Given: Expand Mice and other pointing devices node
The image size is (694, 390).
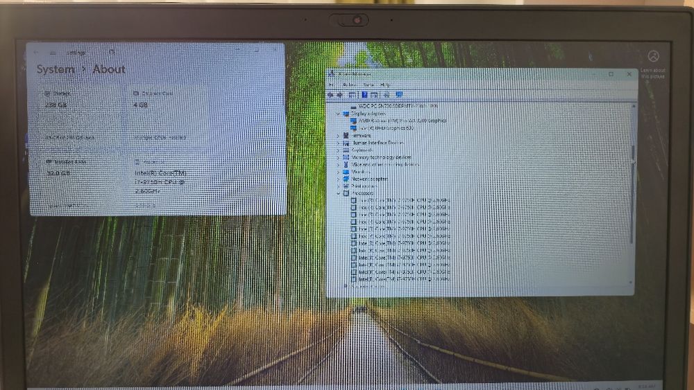Looking at the screenshot, I should pyautogui.click(x=338, y=164).
